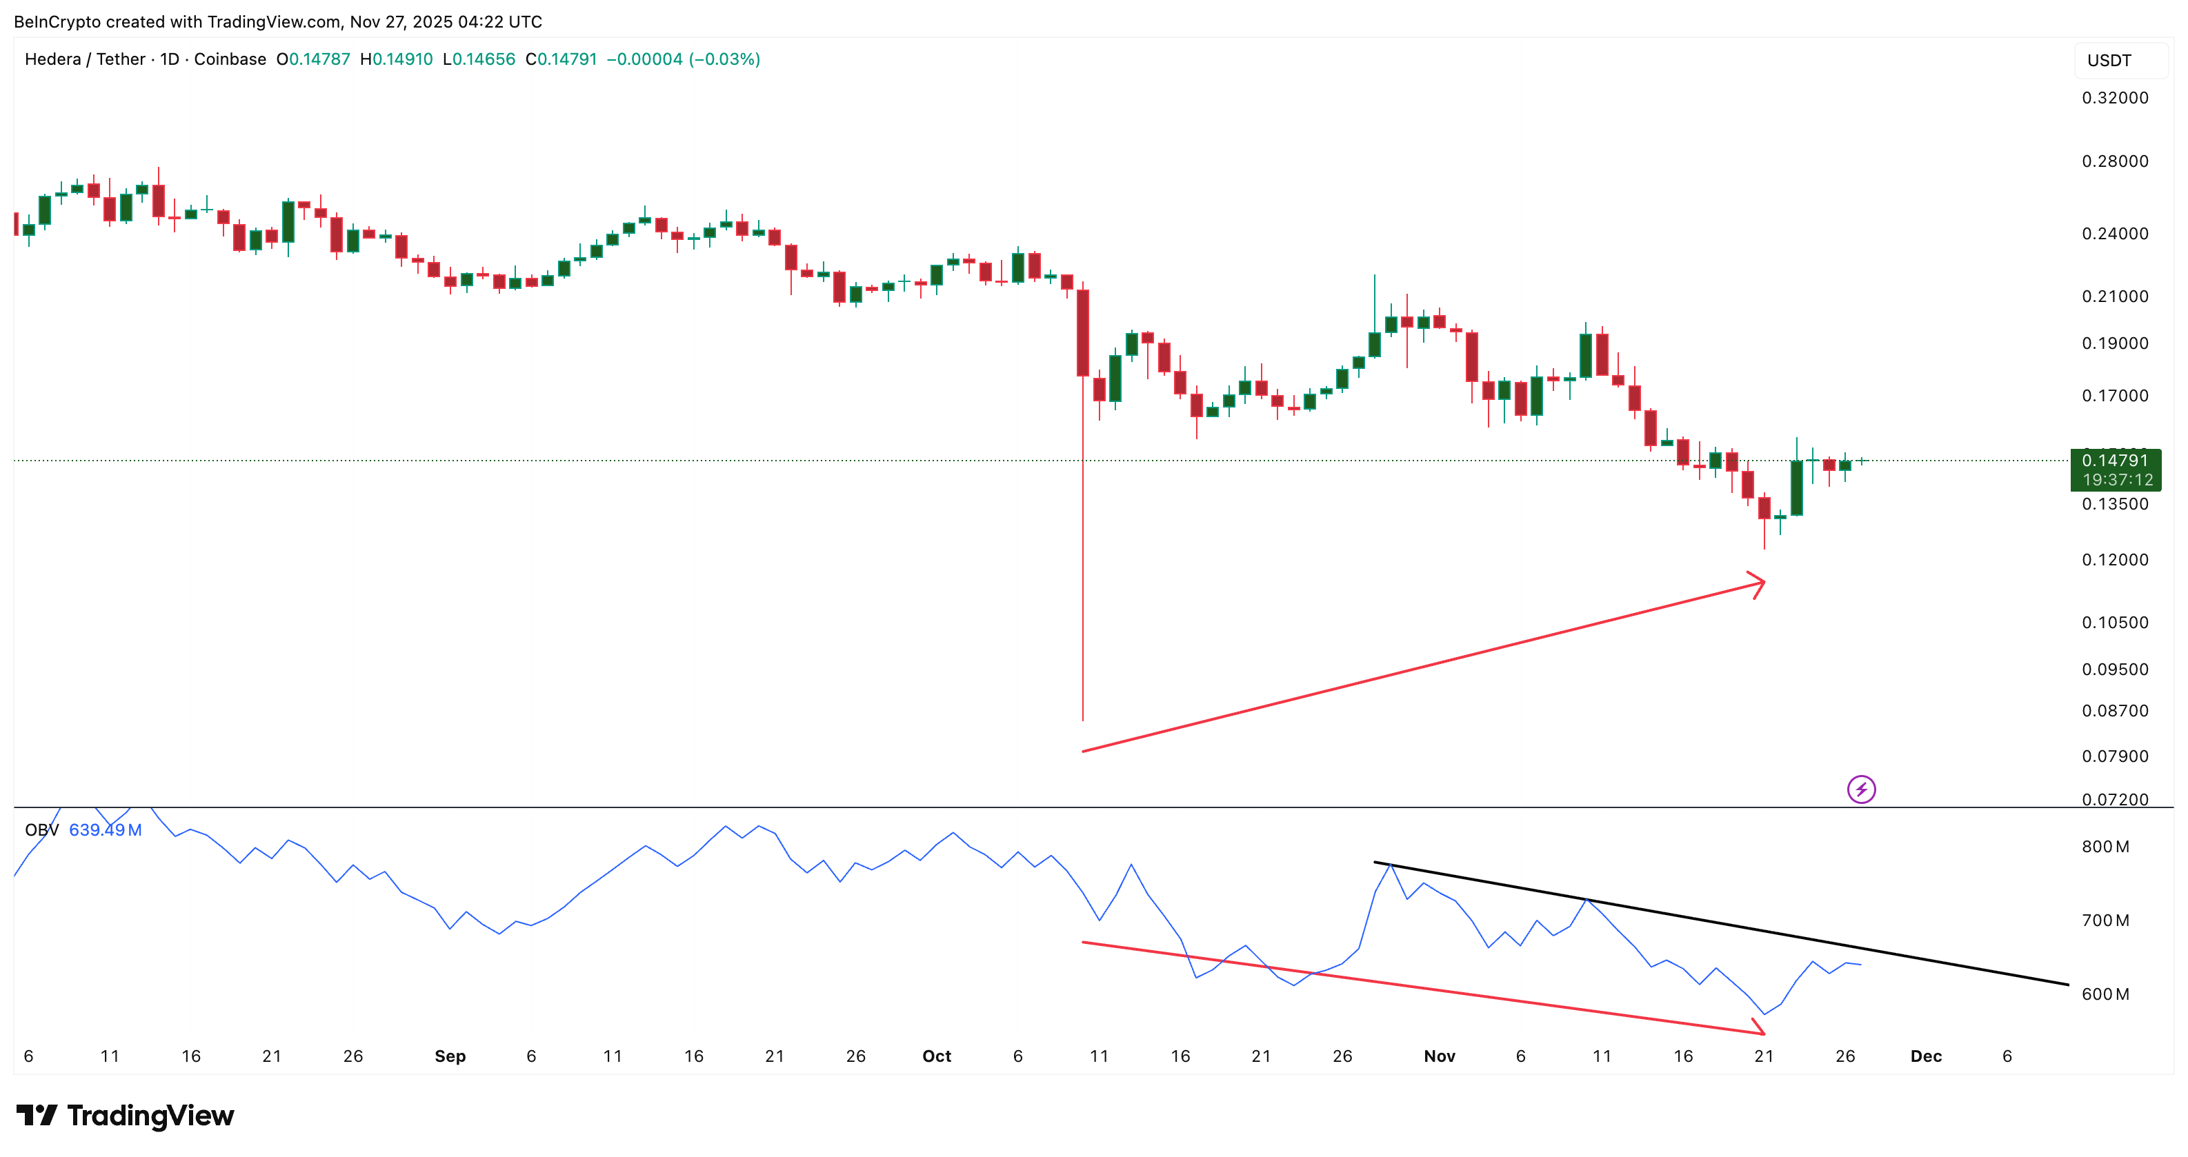Click the 0.21000 price scale label
2188x1157 pixels.
(x=2115, y=296)
